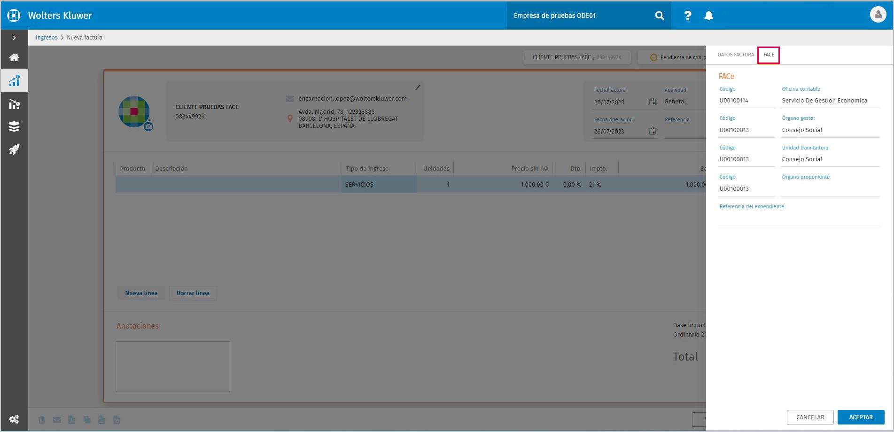Click the trash delete icon in bottom toolbar

click(x=42, y=420)
